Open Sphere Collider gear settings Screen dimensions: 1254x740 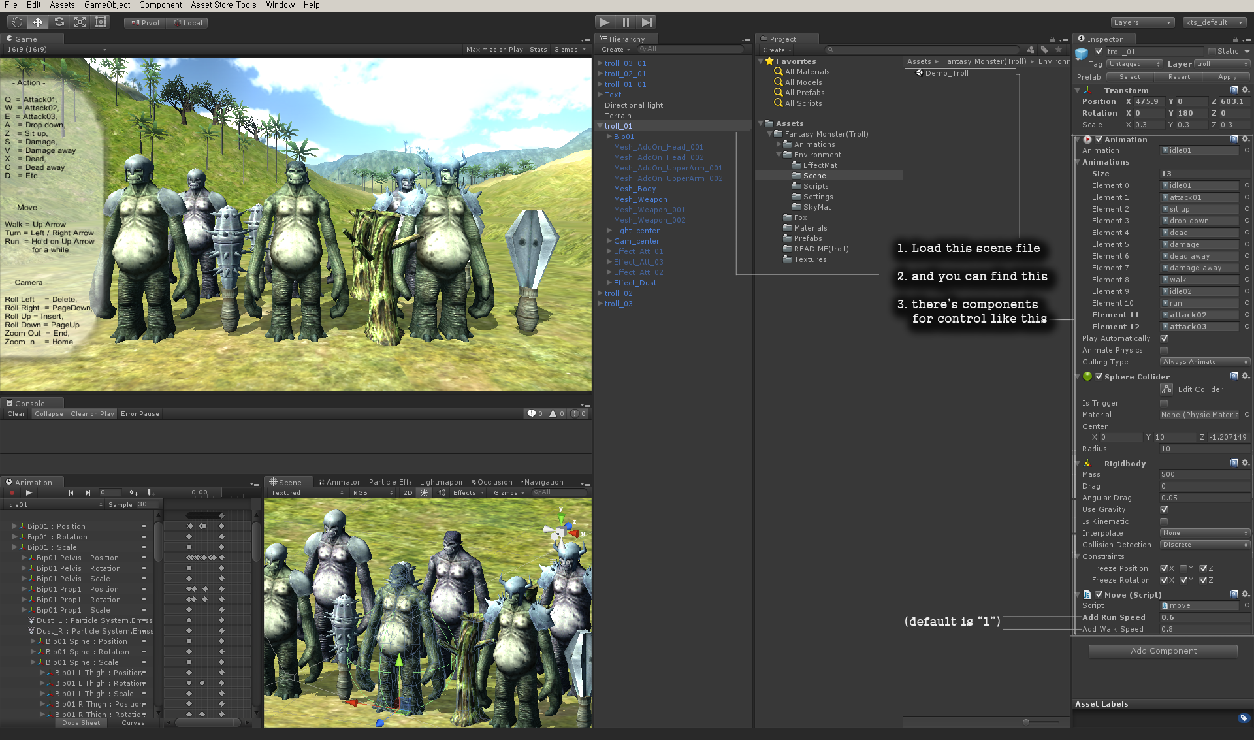pos(1246,376)
